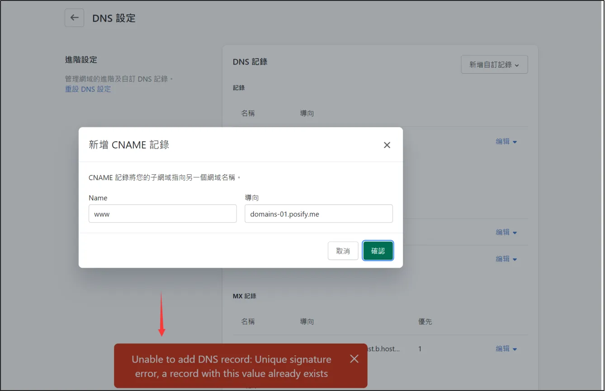Click the Name label above the www field

tap(98, 198)
